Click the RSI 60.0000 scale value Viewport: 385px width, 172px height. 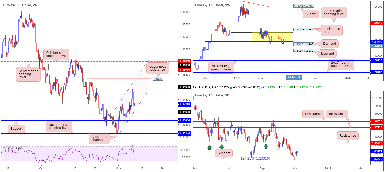point(185,150)
